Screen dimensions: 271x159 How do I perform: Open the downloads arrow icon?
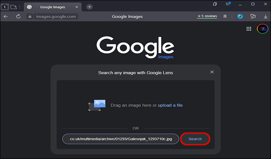(x=266, y=17)
